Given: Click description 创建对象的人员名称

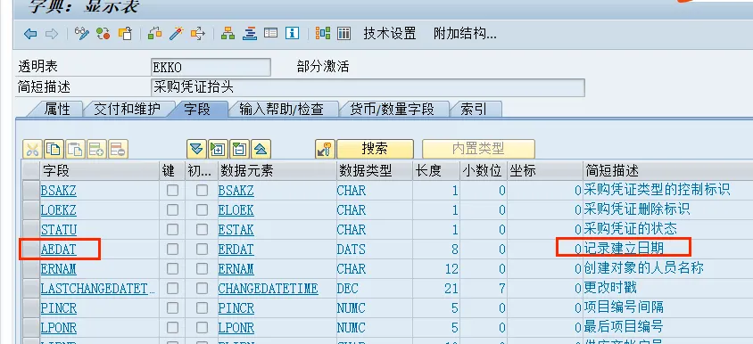Looking at the screenshot, I should coord(643,268).
